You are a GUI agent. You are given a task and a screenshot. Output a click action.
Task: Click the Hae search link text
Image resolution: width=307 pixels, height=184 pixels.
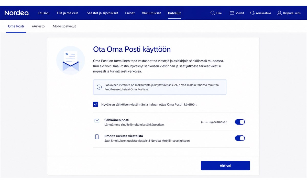(219, 13)
